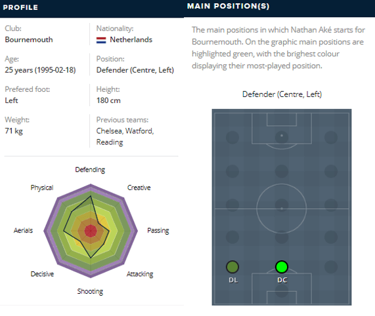Click the pitch centre circle spot
The width and height of the screenshot is (375, 316).
(x=282, y=208)
